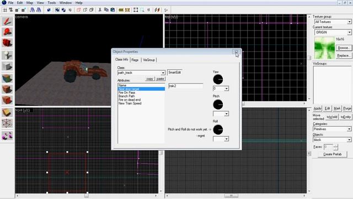The image size is (353, 199).
Task: Click the Pitch angle dial
Action: (x=218, y=104)
